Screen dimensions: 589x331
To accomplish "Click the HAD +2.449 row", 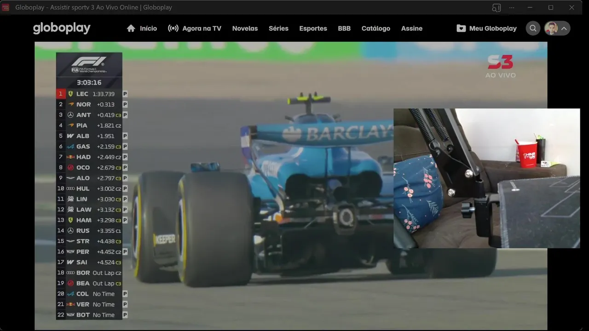I will (x=92, y=157).
